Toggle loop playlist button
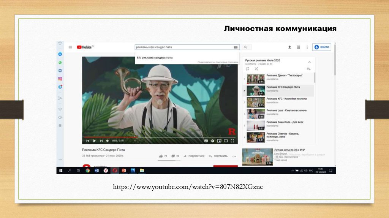The image size is (389, 218). coord(247,69)
